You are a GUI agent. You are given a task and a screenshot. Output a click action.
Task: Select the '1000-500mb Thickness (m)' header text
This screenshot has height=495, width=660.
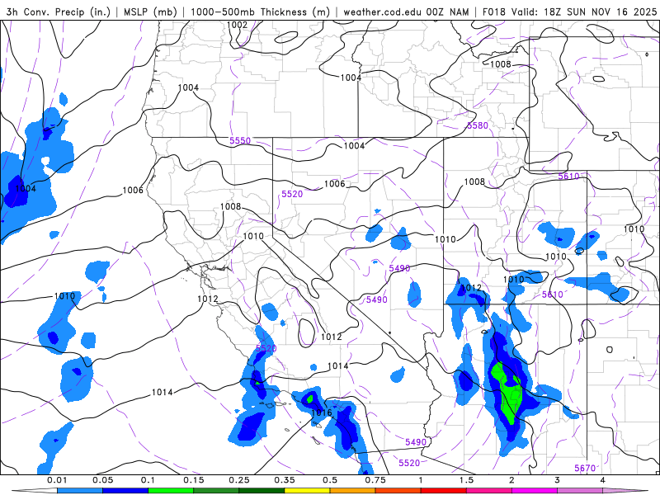pos(260,12)
